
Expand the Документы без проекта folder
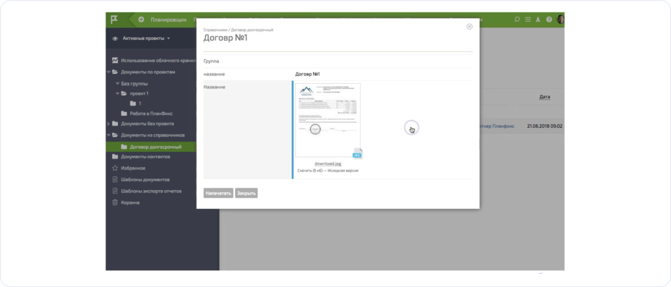point(109,123)
